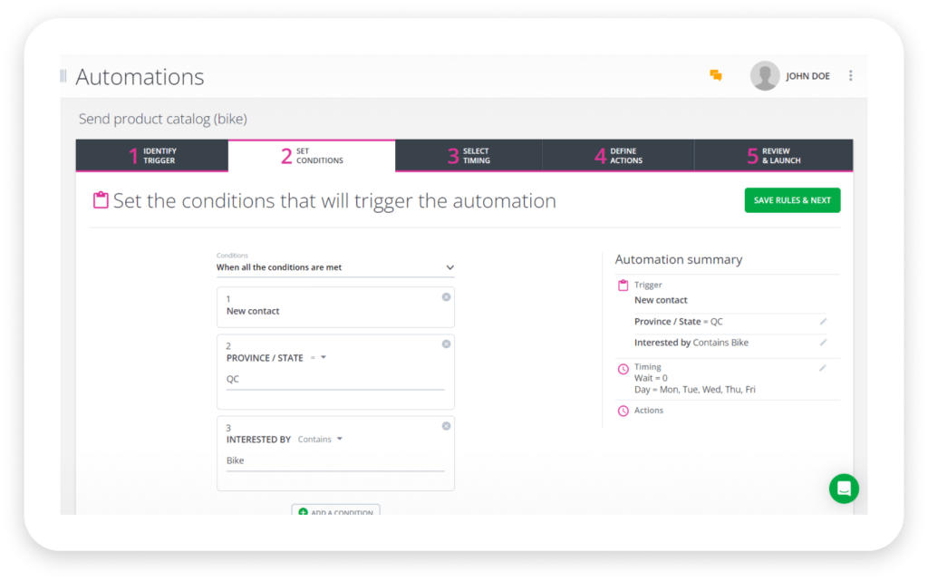This screenshot has height=581, width=928.
Task: Click the John Doe profile avatar
Action: (x=764, y=76)
